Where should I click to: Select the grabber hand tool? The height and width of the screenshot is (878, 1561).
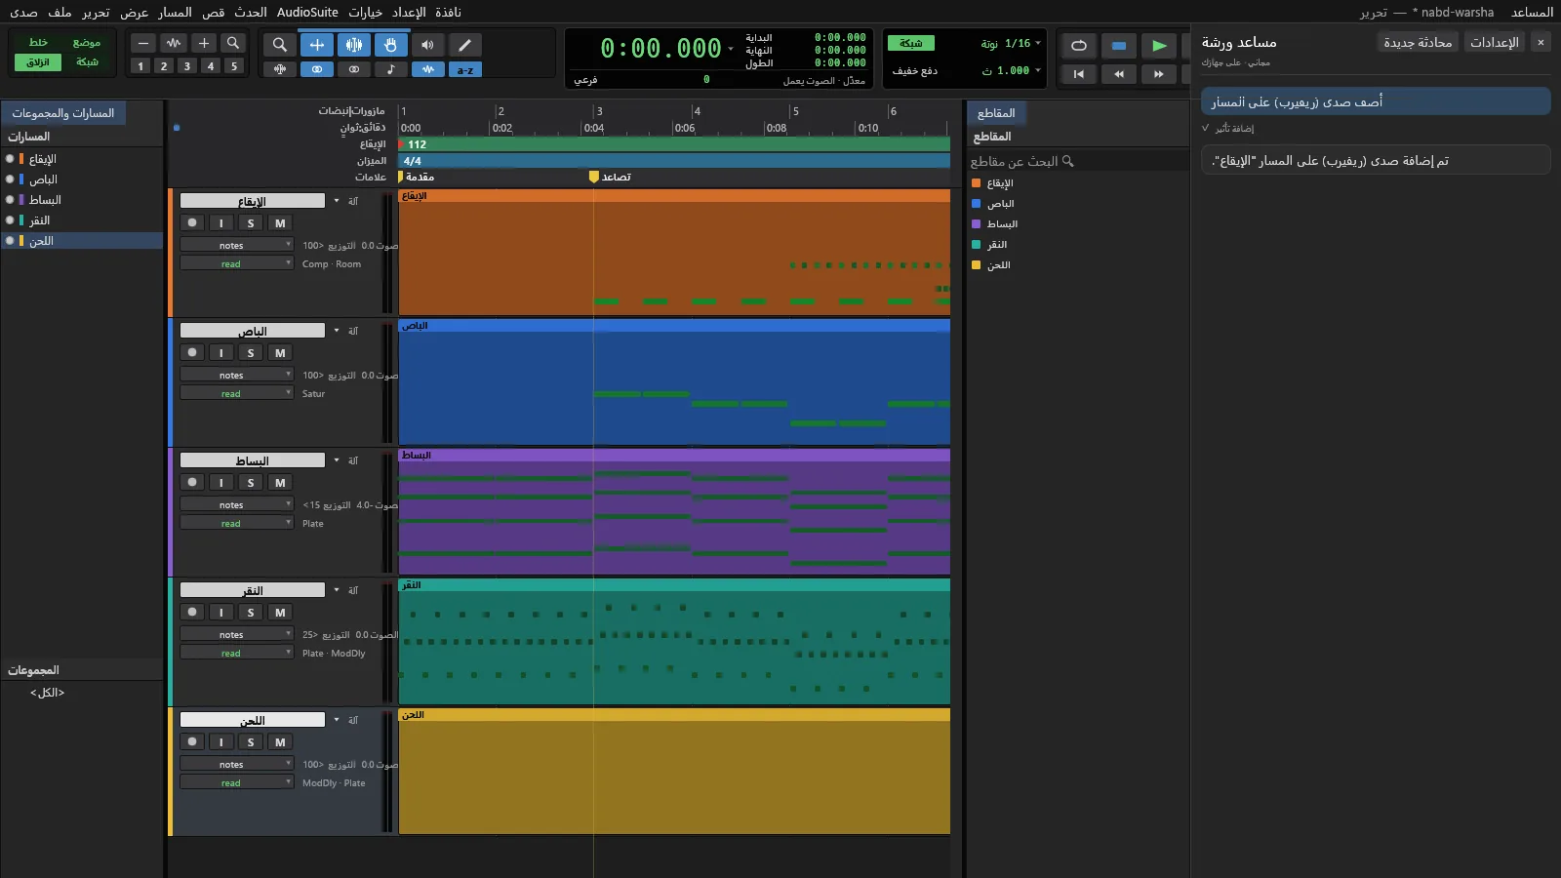coord(390,45)
